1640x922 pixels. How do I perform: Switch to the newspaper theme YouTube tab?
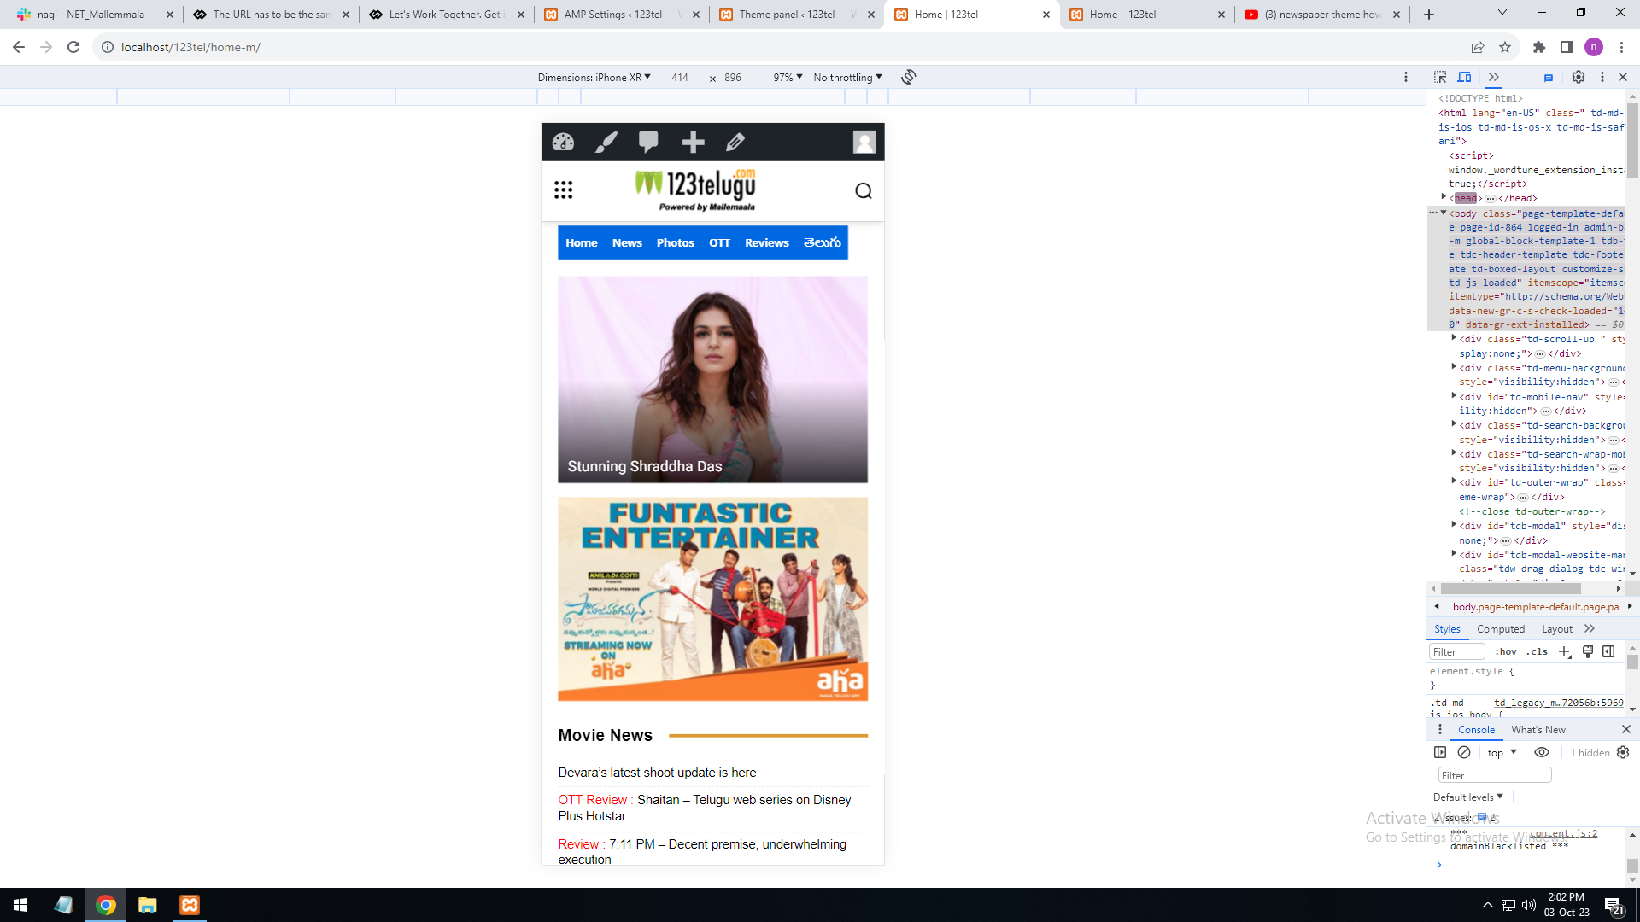tap(1322, 15)
